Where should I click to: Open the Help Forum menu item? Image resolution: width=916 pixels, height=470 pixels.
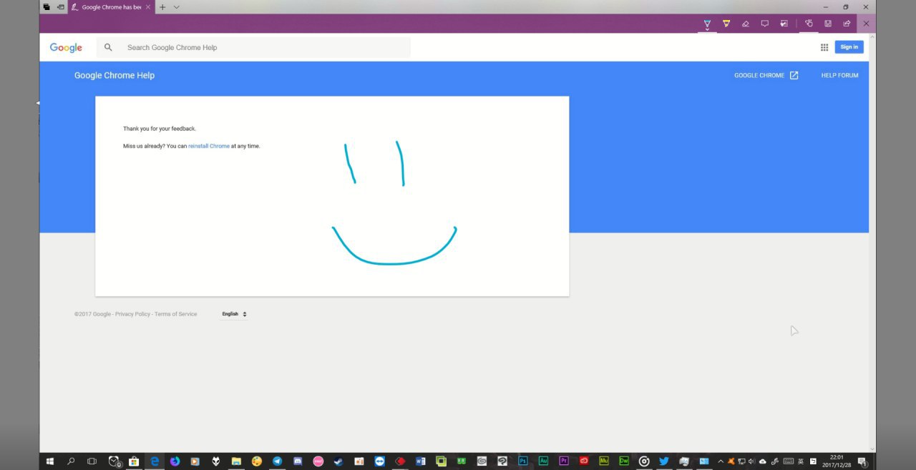pos(839,75)
